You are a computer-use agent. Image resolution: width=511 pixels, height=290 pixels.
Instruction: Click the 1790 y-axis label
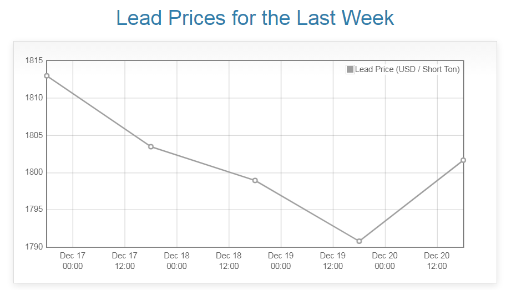coord(34,247)
